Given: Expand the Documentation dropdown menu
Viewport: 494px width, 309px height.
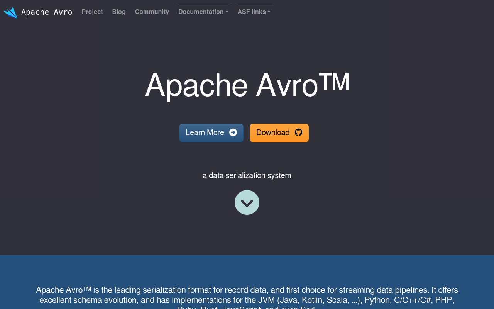Looking at the screenshot, I should click(203, 12).
